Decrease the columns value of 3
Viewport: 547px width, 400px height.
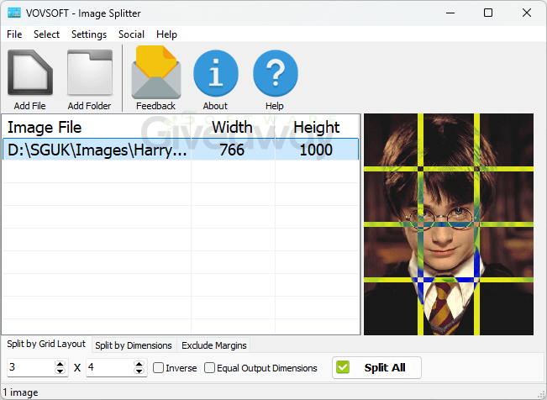60,371
